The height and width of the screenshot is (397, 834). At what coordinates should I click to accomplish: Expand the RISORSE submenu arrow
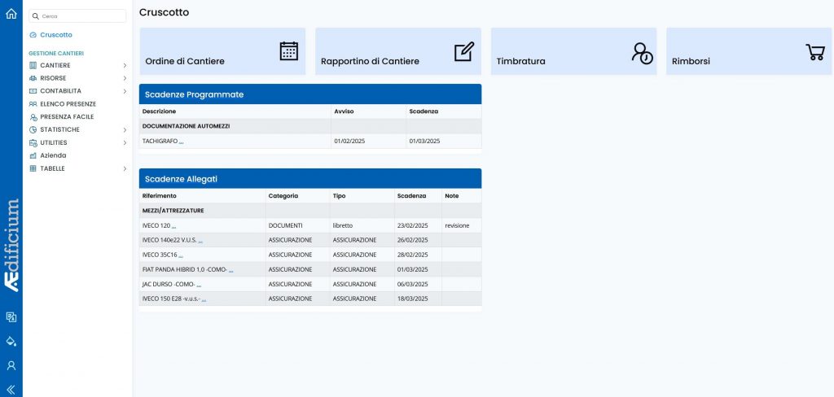[125, 78]
